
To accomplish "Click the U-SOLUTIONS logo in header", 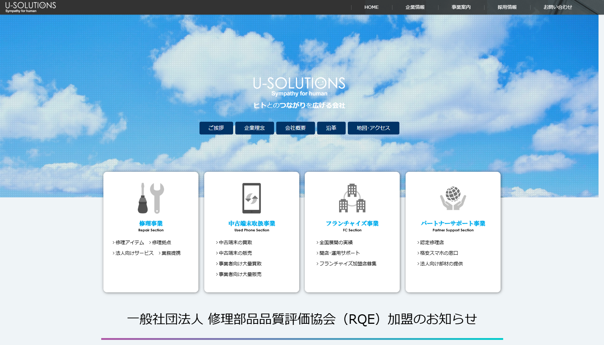I will (x=30, y=7).
